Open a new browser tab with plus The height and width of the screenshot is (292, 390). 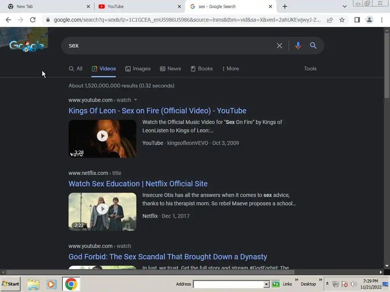click(285, 6)
